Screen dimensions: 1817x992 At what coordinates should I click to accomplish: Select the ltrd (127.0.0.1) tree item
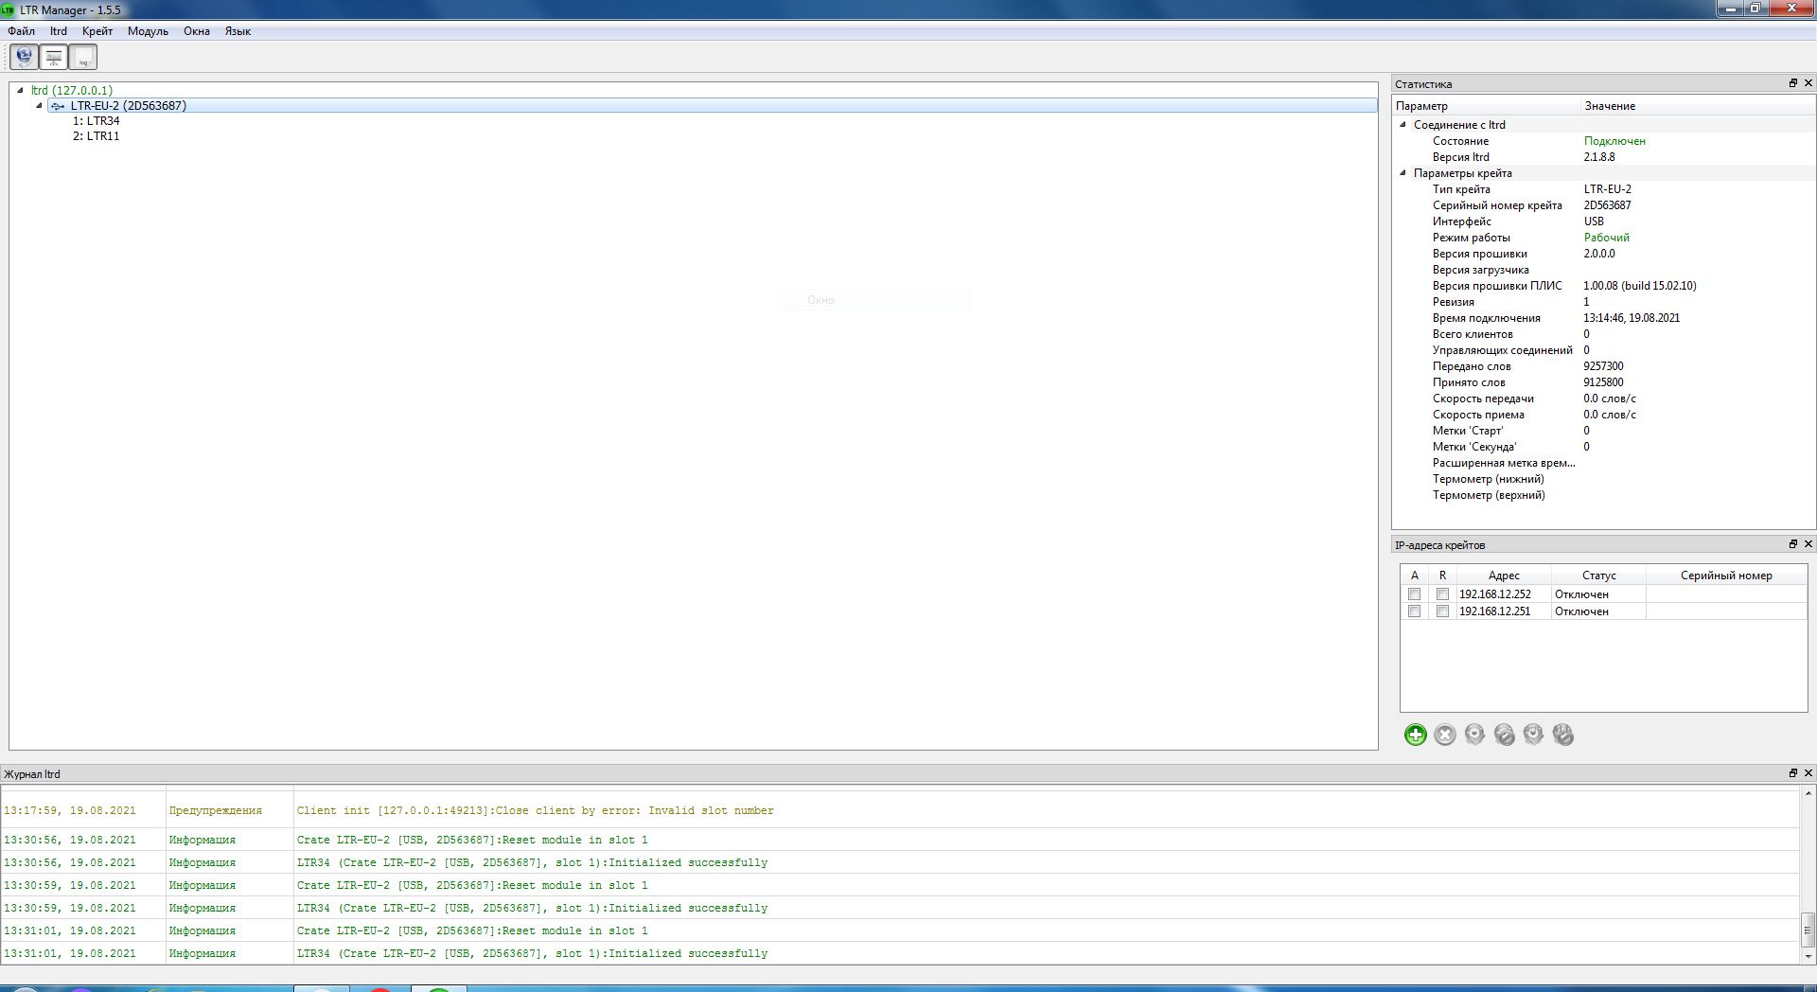coord(72,91)
